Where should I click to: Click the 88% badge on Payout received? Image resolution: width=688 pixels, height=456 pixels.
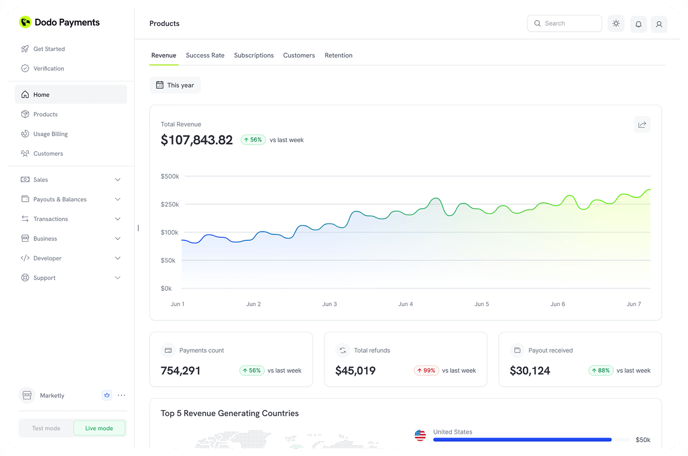(x=601, y=370)
